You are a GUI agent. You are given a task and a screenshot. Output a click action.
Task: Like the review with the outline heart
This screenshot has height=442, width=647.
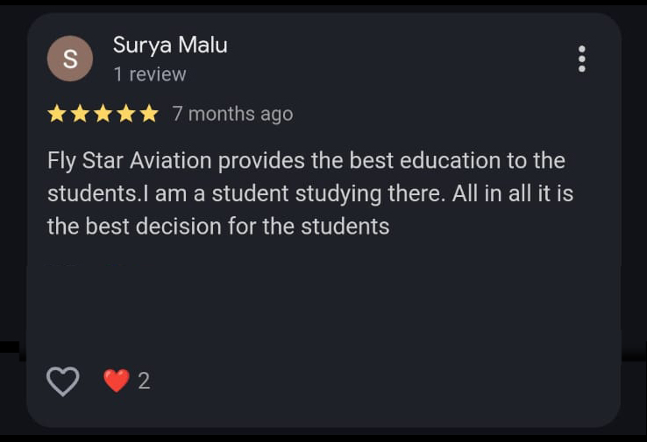62,381
